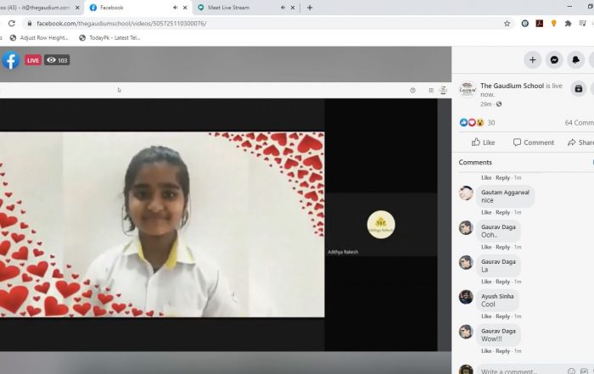
Task: Open the grid apps icon in Meet toolbar
Action: point(431,90)
